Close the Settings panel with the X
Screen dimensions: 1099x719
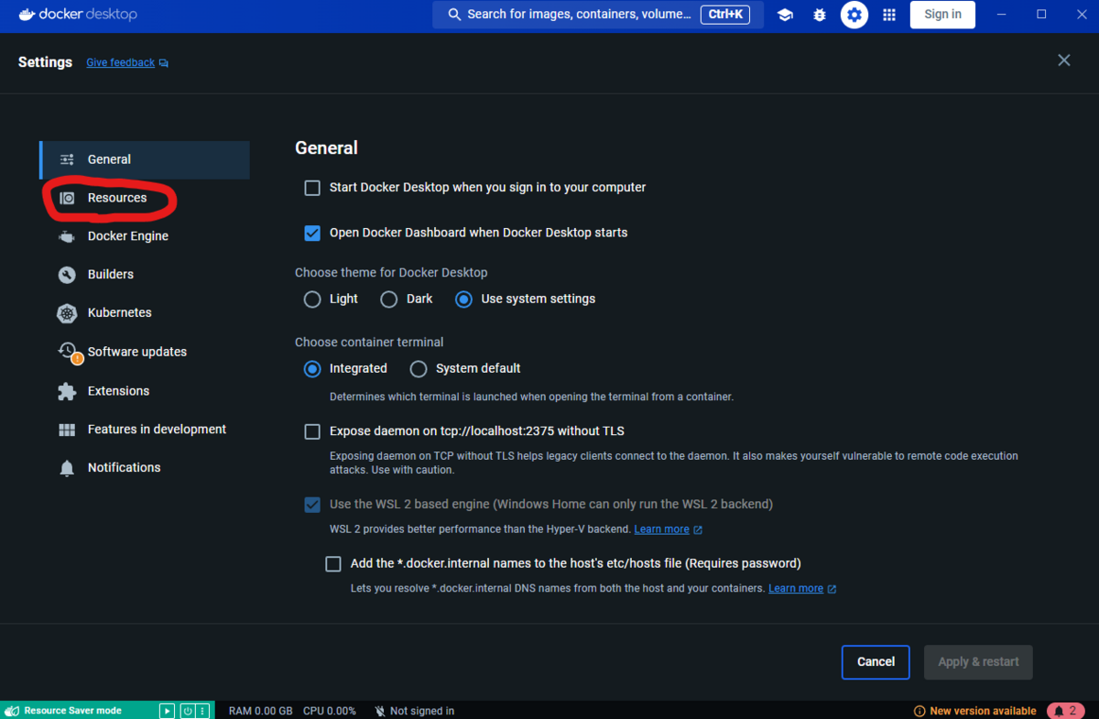point(1064,60)
